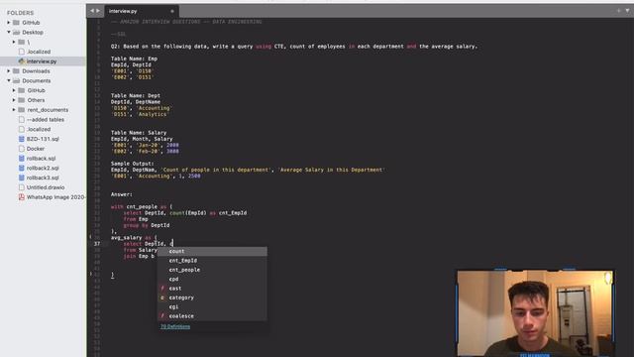
Task: Click 'Sample Output:' line
Action: [132, 164]
